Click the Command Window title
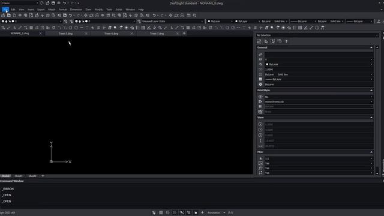384x216 pixels. [12, 181]
